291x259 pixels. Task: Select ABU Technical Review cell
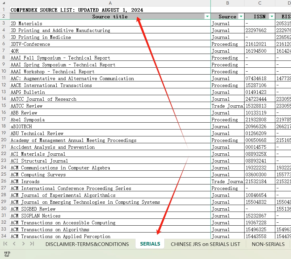click(x=110, y=133)
